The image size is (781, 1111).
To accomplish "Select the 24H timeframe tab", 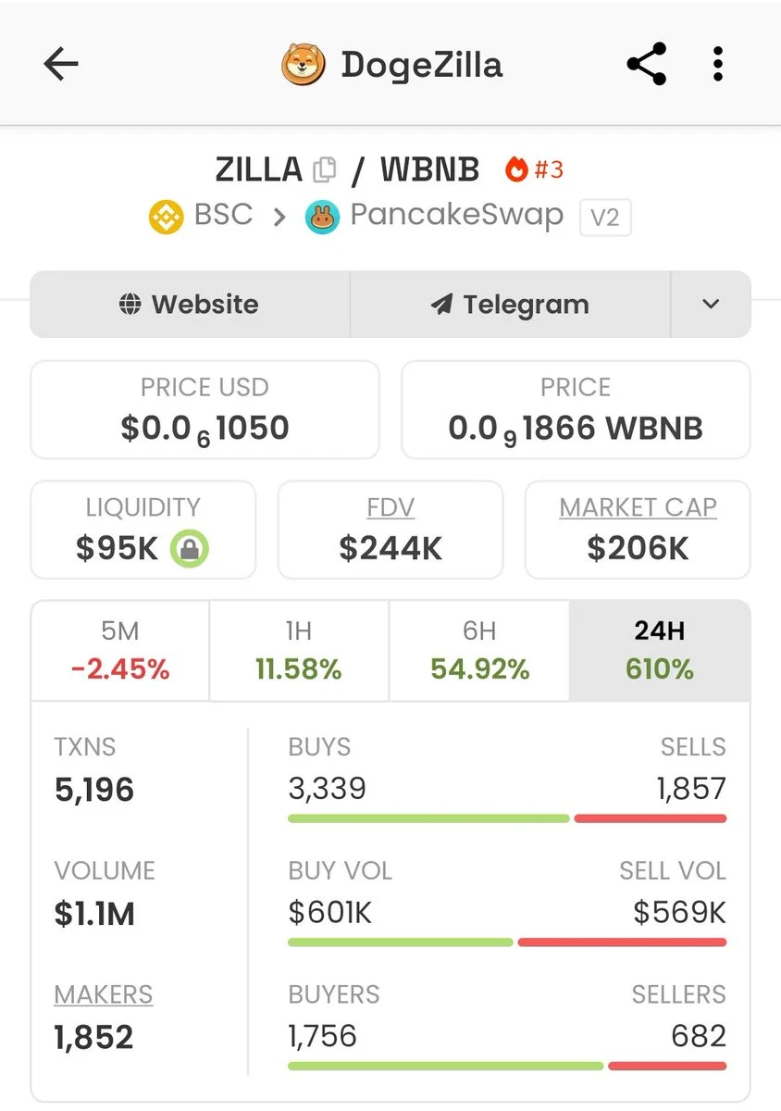I will click(x=660, y=651).
